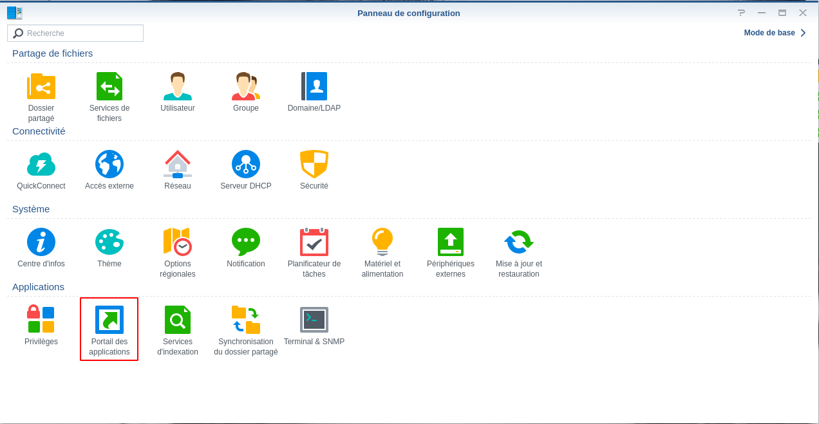Click the Utilisateur icon

[178, 87]
